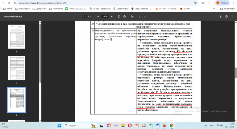Click the redo arrow in PDF toolbar
The width and height of the screenshot is (237, 129).
coord(145,16)
